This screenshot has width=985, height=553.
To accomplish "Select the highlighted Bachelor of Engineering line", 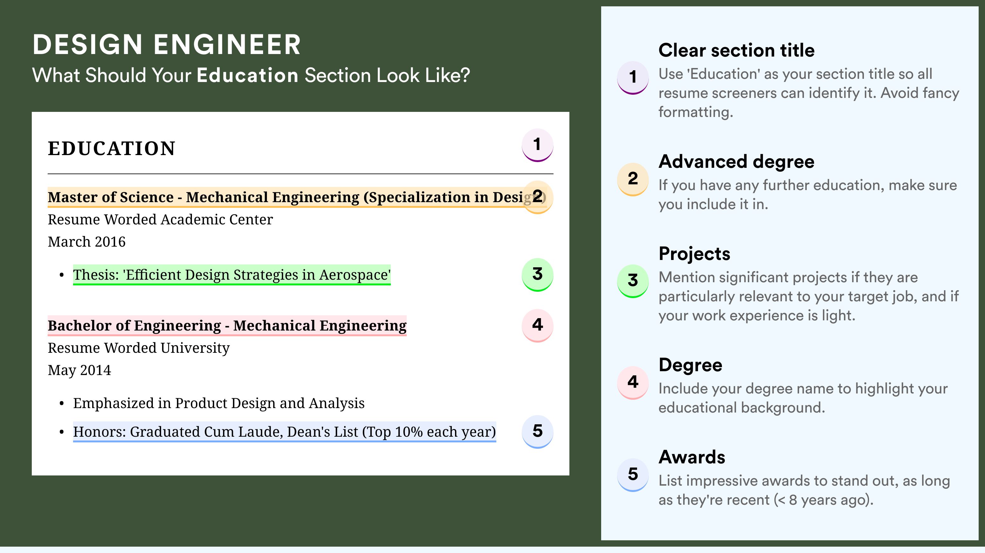I will point(227,326).
